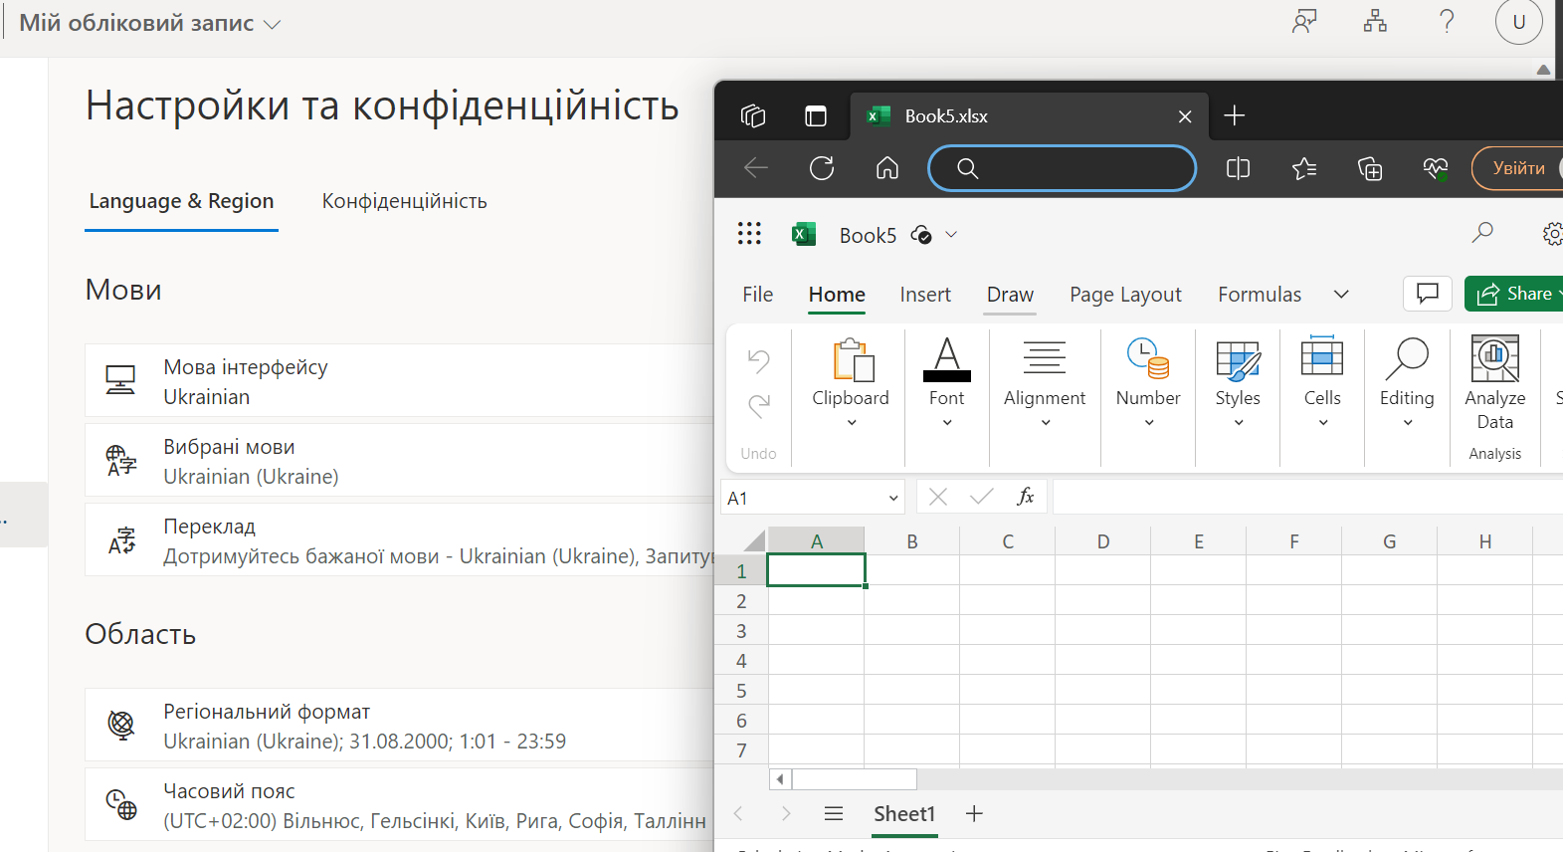Open a new browser tab
This screenshot has height=852, width=1563.
[1235, 116]
